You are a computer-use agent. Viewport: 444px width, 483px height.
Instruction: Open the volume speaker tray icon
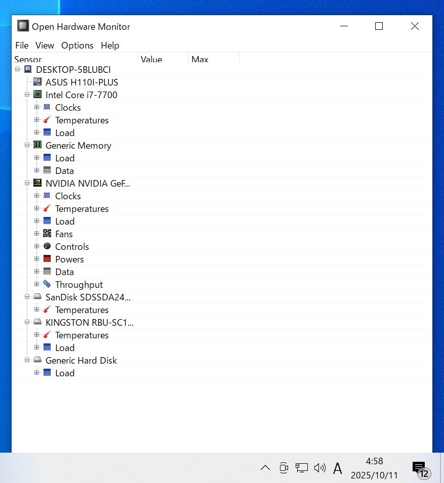click(x=320, y=468)
